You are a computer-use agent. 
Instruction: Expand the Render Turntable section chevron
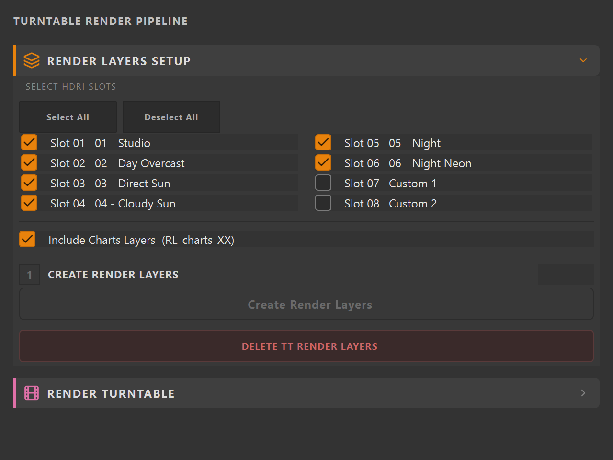coord(583,393)
